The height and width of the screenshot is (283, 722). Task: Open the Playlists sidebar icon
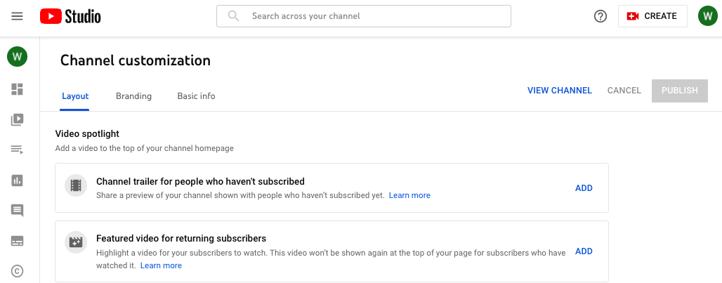coord(17,150)
